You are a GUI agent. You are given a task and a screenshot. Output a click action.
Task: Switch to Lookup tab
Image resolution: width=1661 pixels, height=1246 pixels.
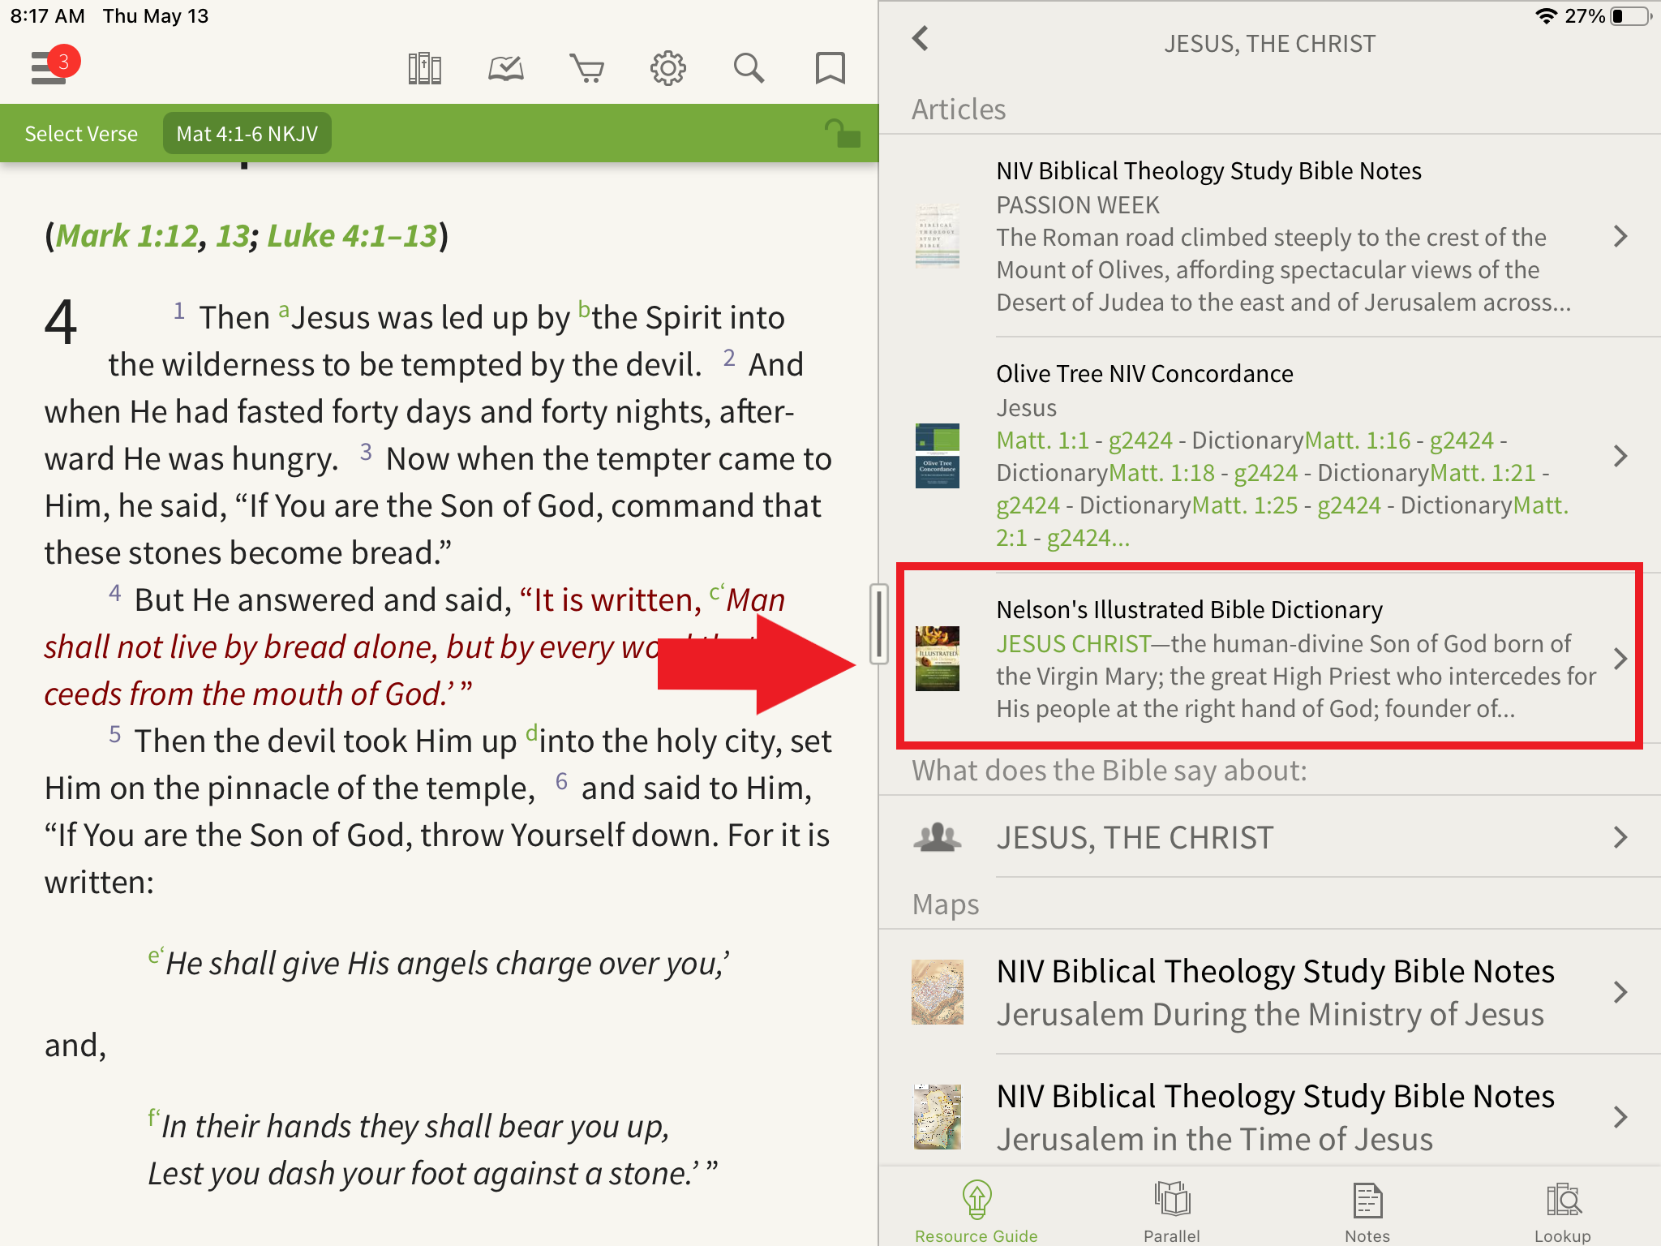coord(1563,1211)
